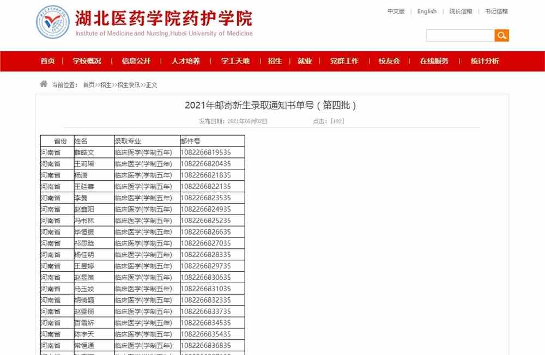Open the 学校概况 menu item
The width and height of the screenshot is (545, 355).
point(87,61)
